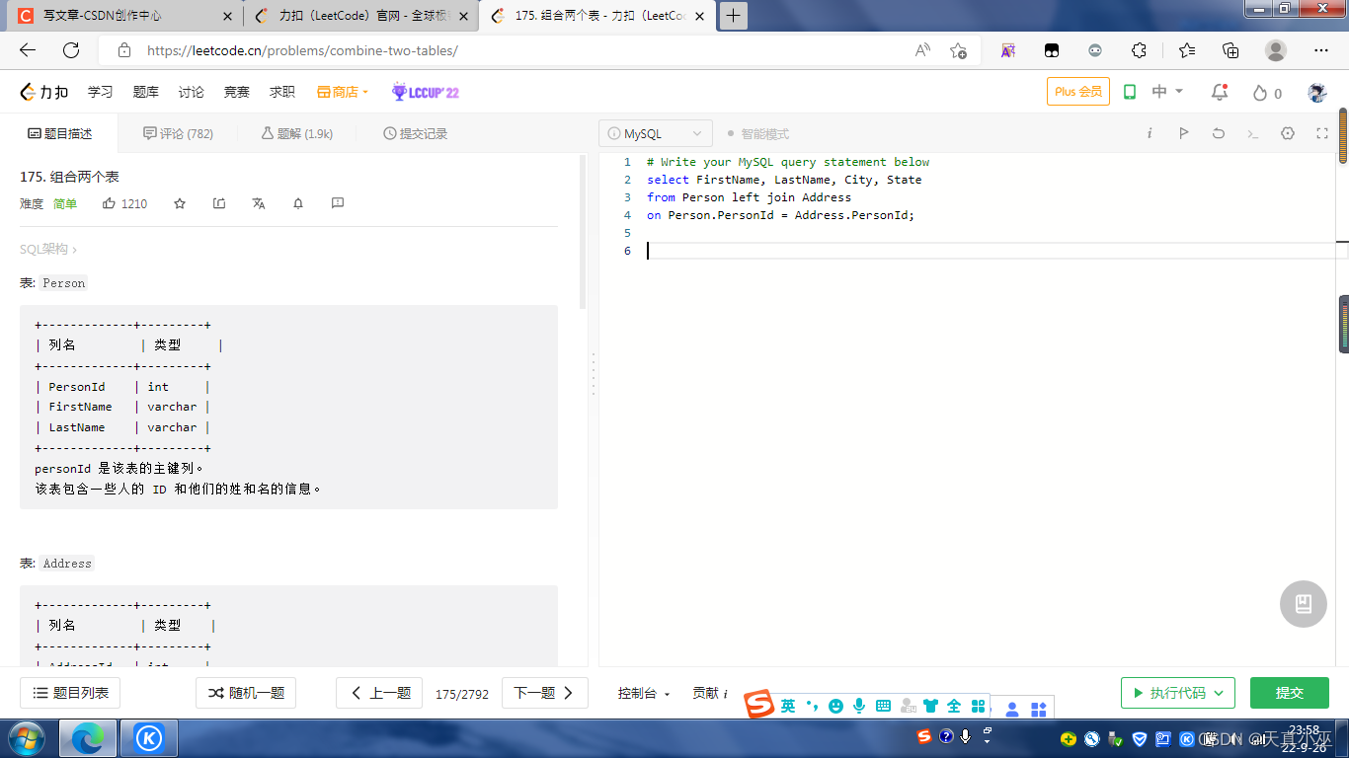
Task: Go to 下一题 next problem
Action: click(x=545, y=693)
